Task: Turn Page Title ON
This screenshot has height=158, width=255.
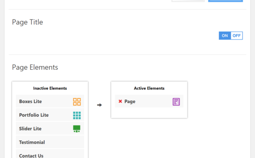Action: coord(225,36)
